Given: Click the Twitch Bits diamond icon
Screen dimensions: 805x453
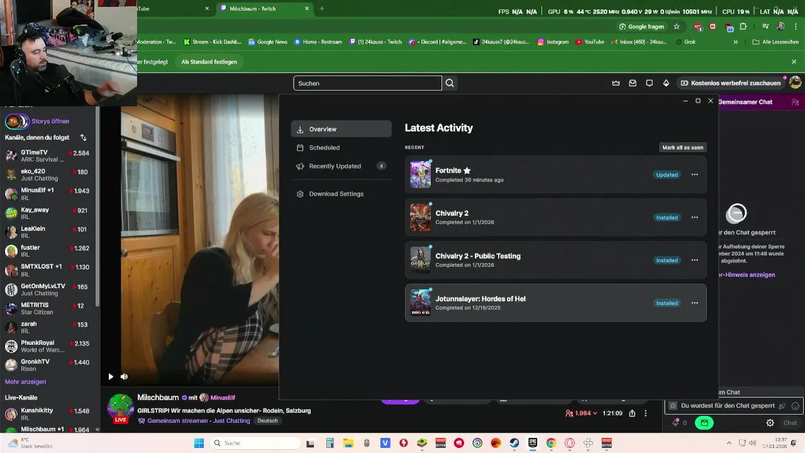Looking at the screenshot, I should pos(666,83).
